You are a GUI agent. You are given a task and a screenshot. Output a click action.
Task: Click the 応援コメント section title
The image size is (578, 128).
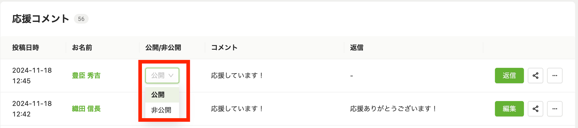coord(41,19)
